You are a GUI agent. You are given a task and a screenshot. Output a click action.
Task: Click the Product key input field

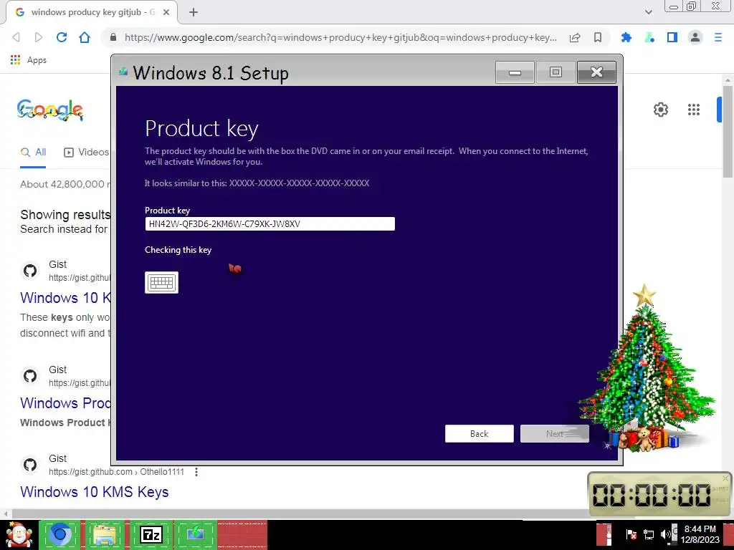[270, 223]
